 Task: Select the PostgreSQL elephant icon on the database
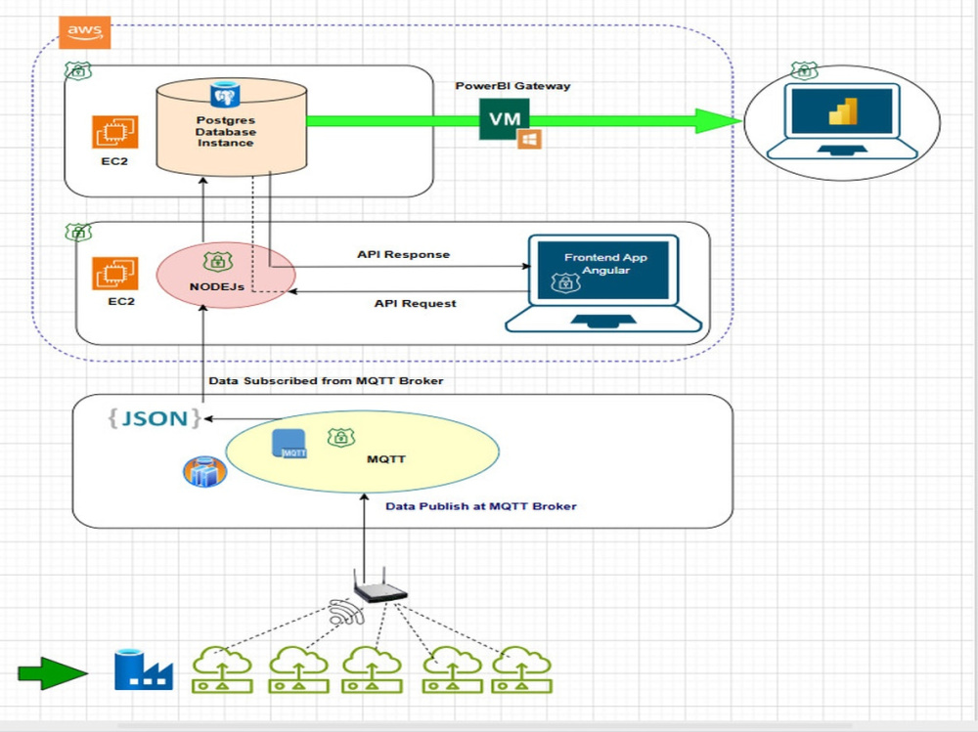point(225,94)
